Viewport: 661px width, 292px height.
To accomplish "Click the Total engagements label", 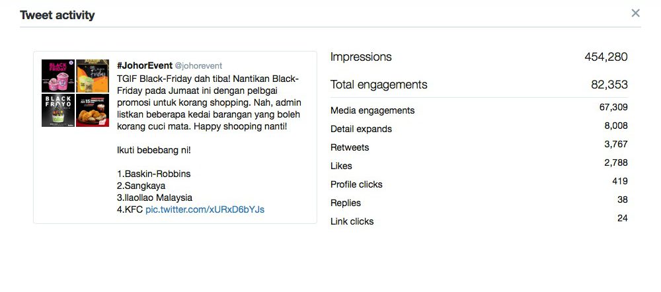I will pyautogui.click(x=379, y=85).
